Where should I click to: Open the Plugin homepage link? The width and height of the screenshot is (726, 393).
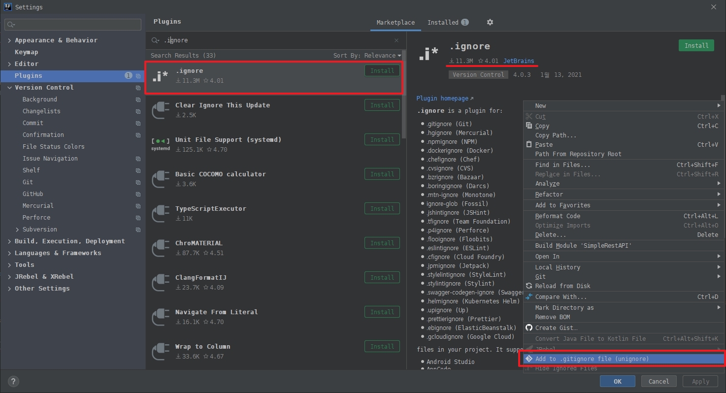[445, 98]
